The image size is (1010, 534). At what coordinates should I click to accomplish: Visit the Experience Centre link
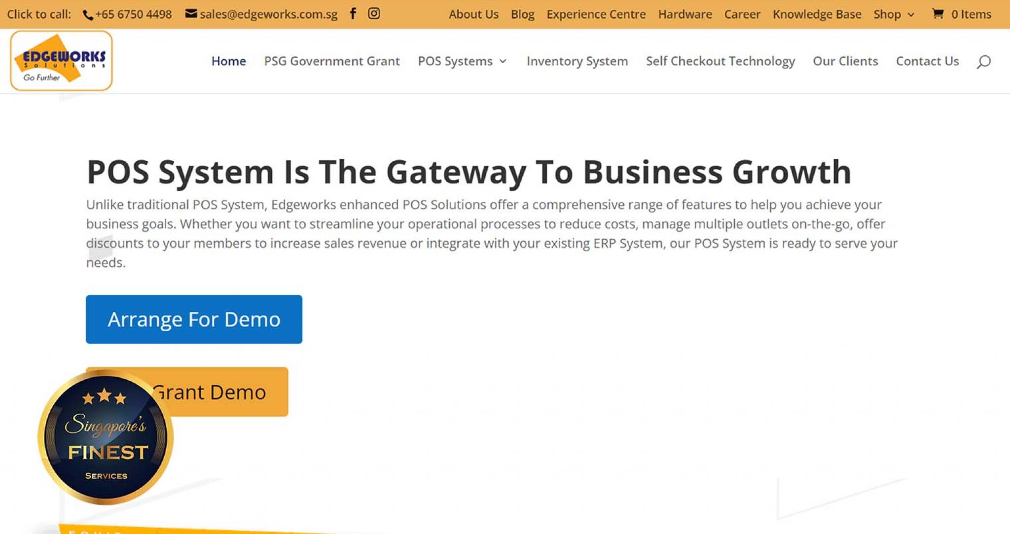[596, 14]
